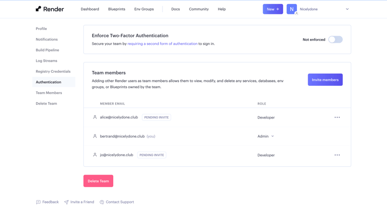Viewport: 387px width, 213px height.
Task: Click the user icon beside jo@nicelydone.club
Action: [x=95, y=155]
